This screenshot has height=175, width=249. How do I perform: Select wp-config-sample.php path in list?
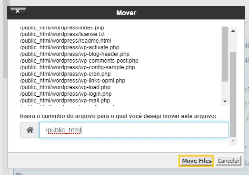tap(78, 67)
